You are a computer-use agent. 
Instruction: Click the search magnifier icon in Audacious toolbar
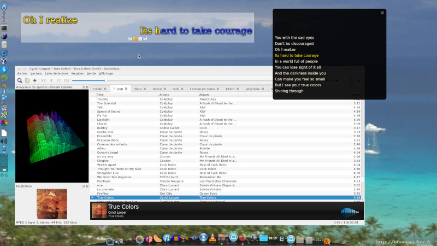pos(20,80)
